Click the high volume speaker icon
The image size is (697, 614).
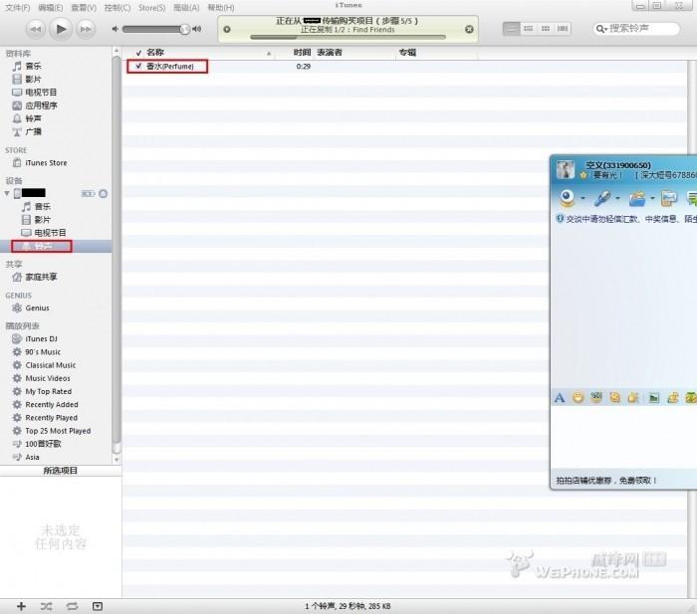pyautogui.click(x=197, y=29)
